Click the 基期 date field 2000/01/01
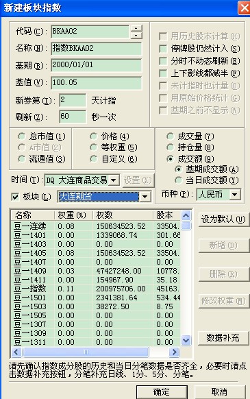This screenshot has height=399, width=250. coord(96,65)
